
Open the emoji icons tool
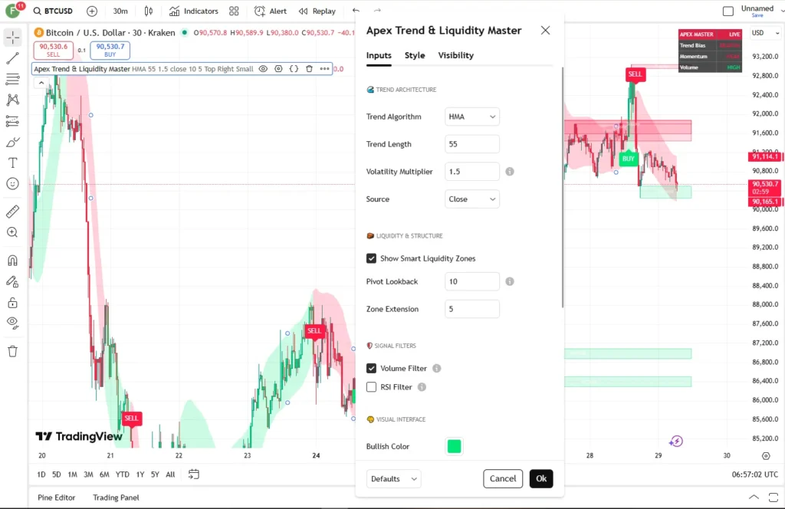(12, 184)
